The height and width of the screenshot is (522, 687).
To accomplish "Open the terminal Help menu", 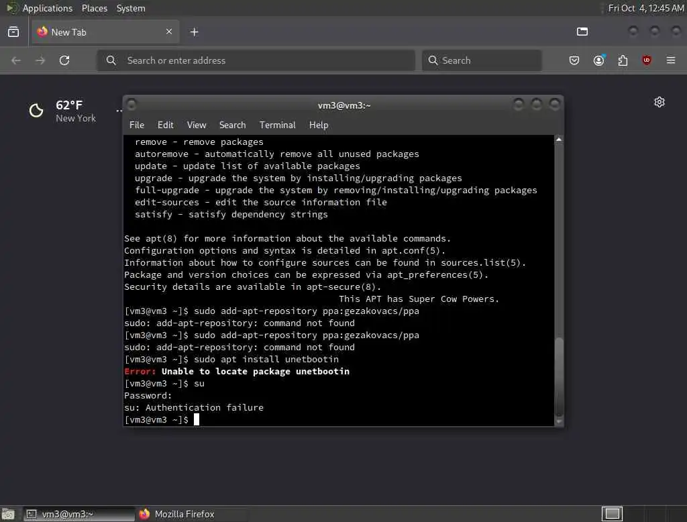I will click(319, 125).
